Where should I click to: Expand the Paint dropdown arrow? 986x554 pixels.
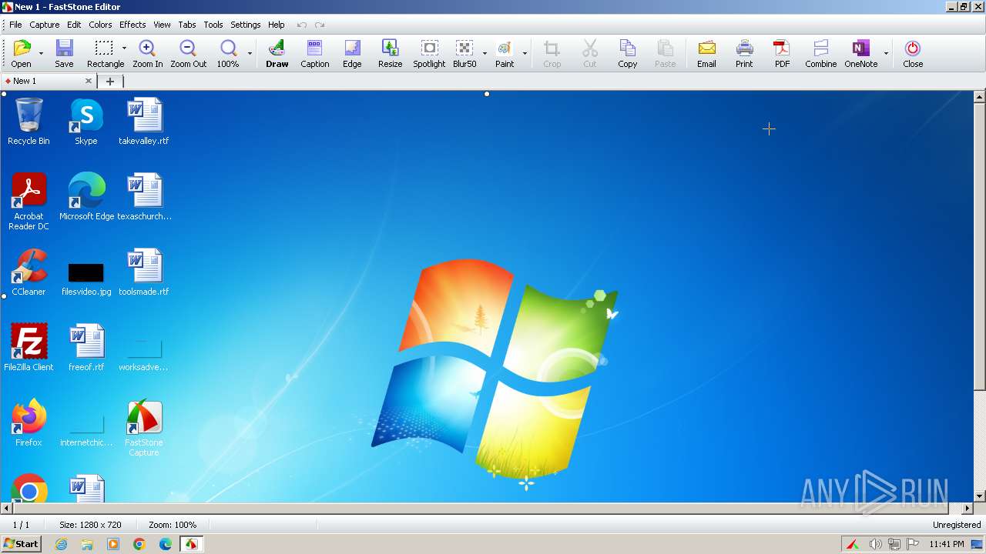(x=525, y=54)
